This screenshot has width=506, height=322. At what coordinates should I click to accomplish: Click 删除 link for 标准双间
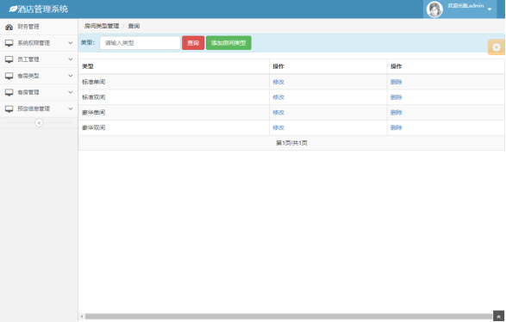[x=397, y=97]
